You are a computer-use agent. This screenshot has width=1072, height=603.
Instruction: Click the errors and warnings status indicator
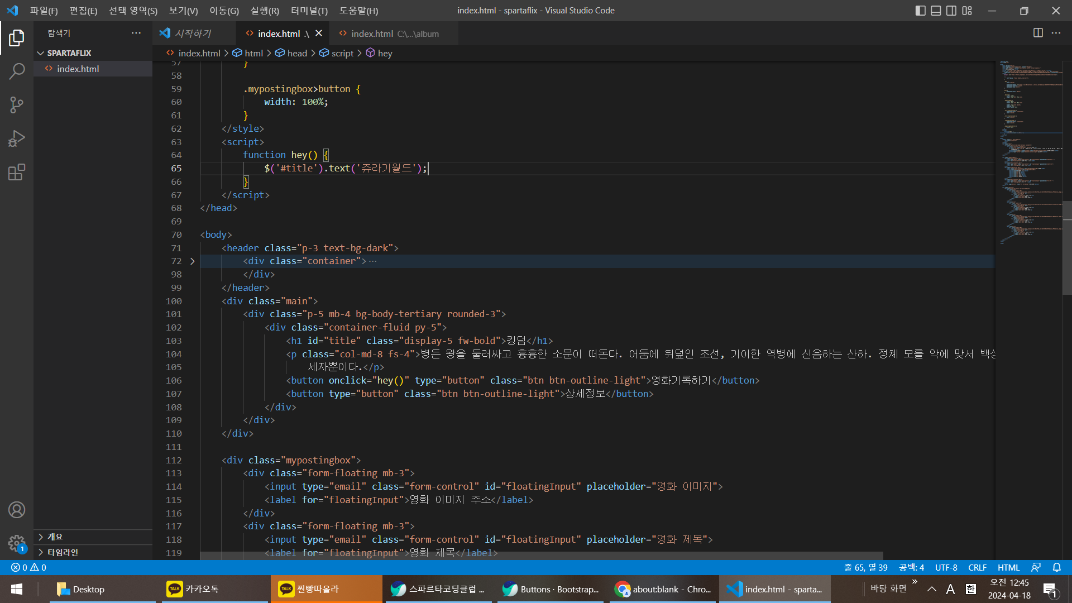pyautogui.click(x=29, y=567)
